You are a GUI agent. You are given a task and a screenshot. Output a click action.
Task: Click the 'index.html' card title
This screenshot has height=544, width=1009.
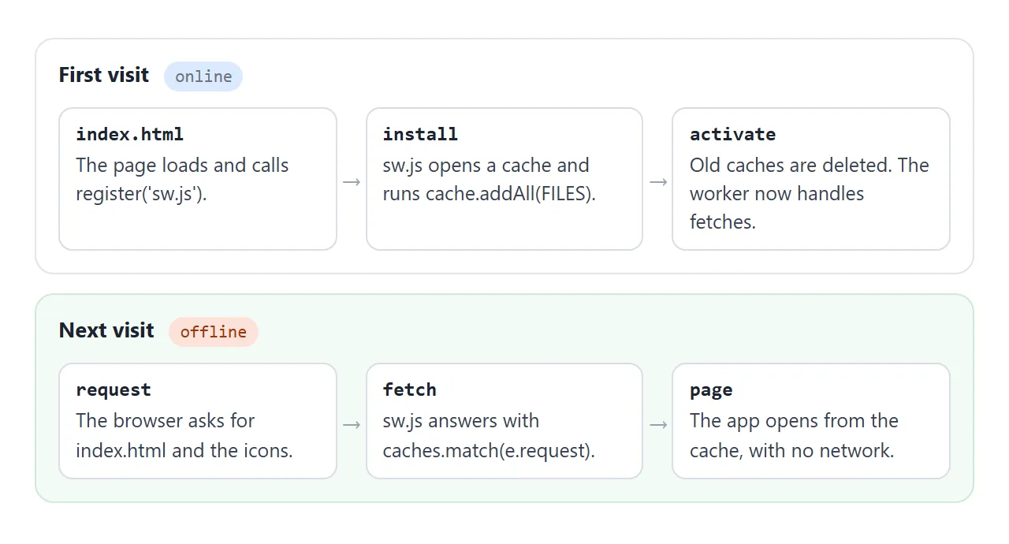[130, 134]
